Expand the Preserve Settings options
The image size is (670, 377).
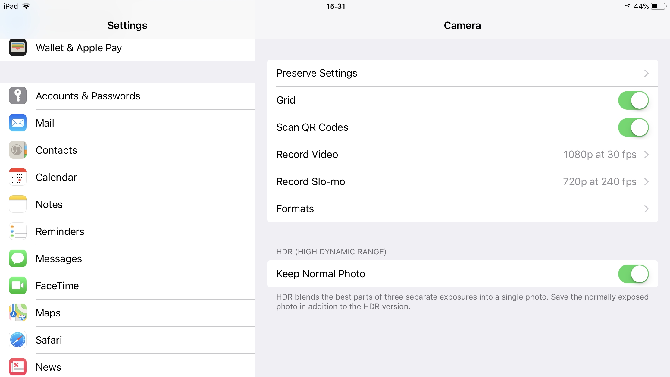click(x=462, y=73)
